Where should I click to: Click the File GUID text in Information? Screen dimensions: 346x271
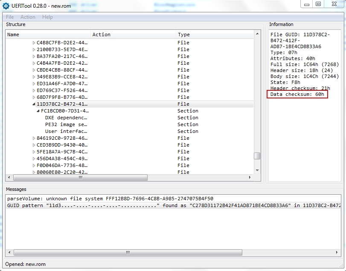click(300, 40)
